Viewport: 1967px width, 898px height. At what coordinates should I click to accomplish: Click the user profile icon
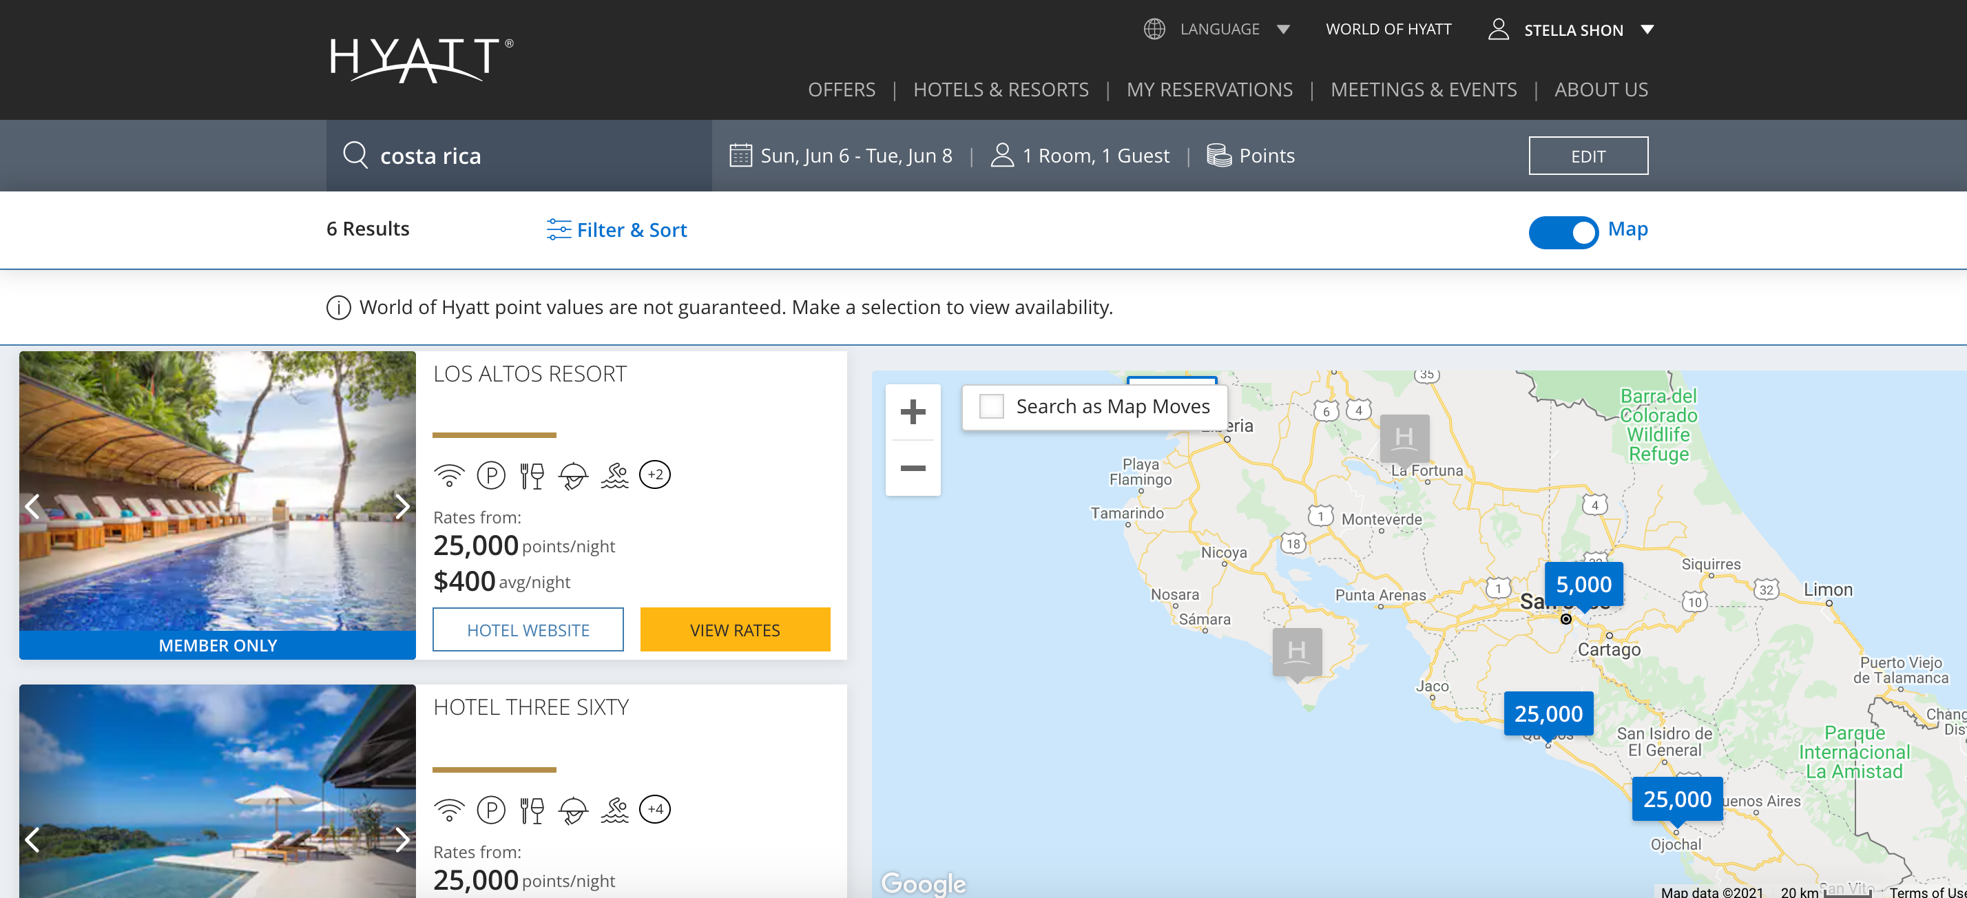1498,29
